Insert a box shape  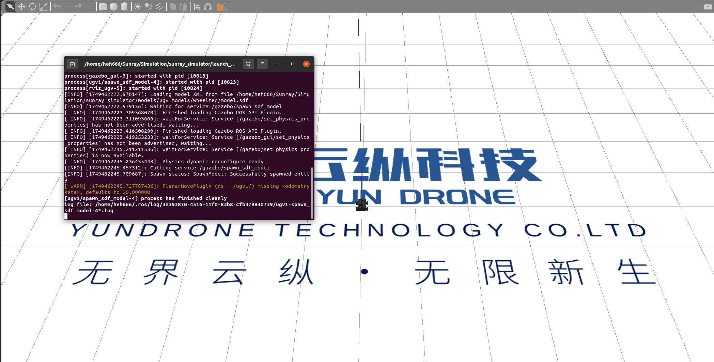click(x=103, y=6)
